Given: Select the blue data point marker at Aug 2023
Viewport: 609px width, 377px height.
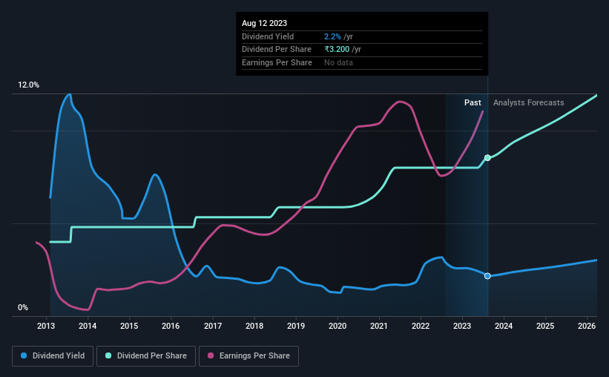Looking at the screenshot, I should click(x=487, y=276).
